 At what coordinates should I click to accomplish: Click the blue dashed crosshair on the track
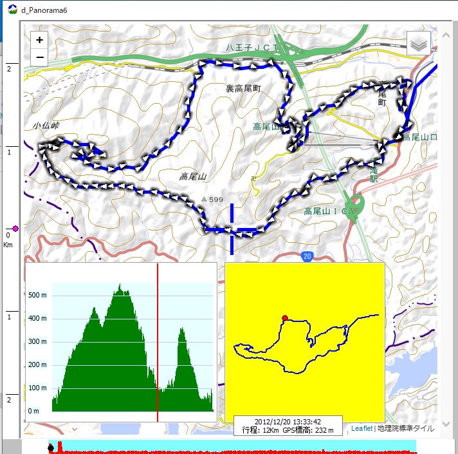coord(232,229)
